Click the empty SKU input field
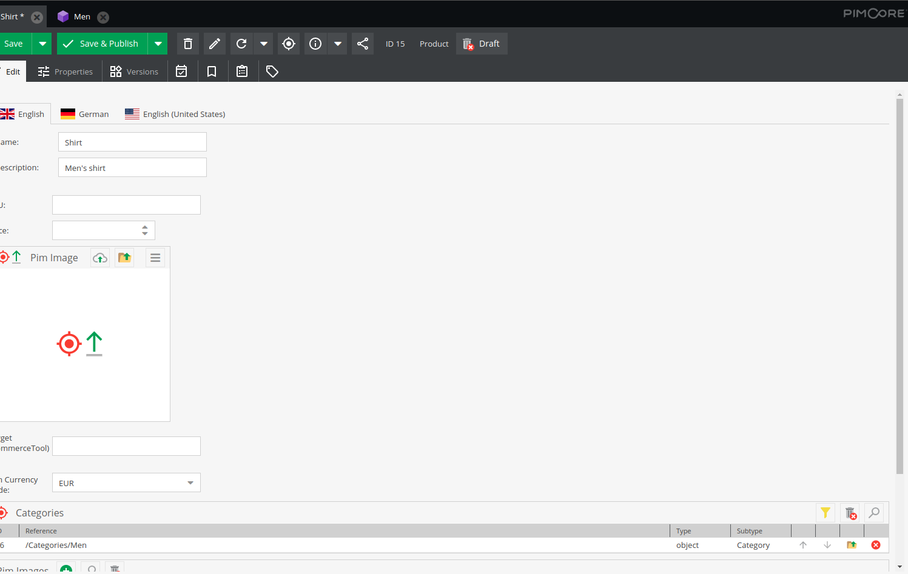The image size is (908, 574). pos(126,205)
